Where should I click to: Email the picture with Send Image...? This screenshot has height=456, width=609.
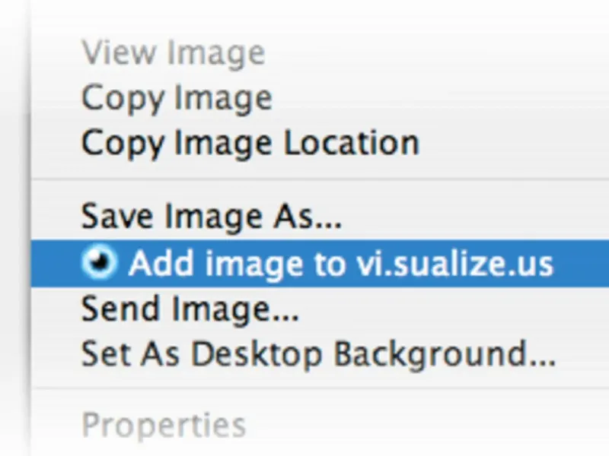(x=190, y=309)
